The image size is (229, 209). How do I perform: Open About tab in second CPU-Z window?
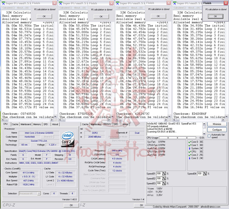coord(125,124)
